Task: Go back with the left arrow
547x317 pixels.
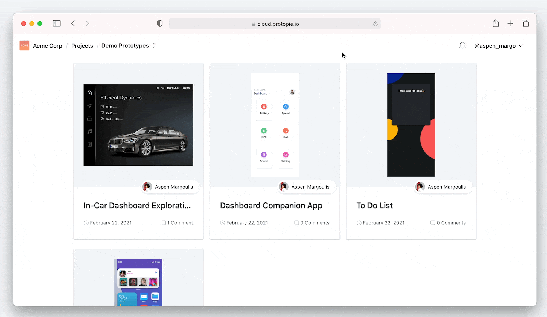Action: click(73, 24)
